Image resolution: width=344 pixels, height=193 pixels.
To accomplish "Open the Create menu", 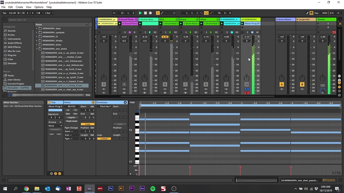I will [19, 7].
